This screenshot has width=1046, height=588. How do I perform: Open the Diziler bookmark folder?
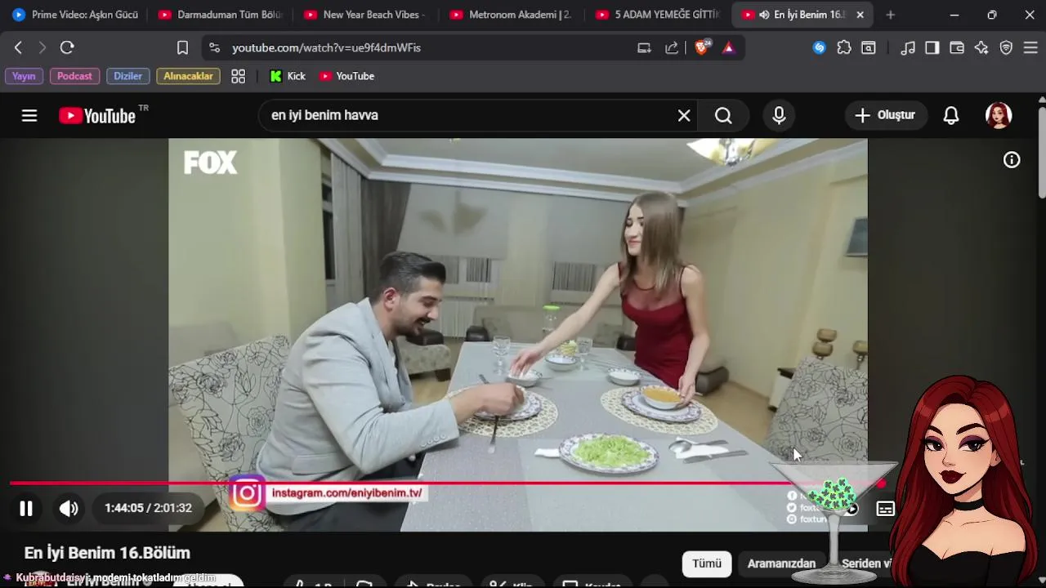127,76
